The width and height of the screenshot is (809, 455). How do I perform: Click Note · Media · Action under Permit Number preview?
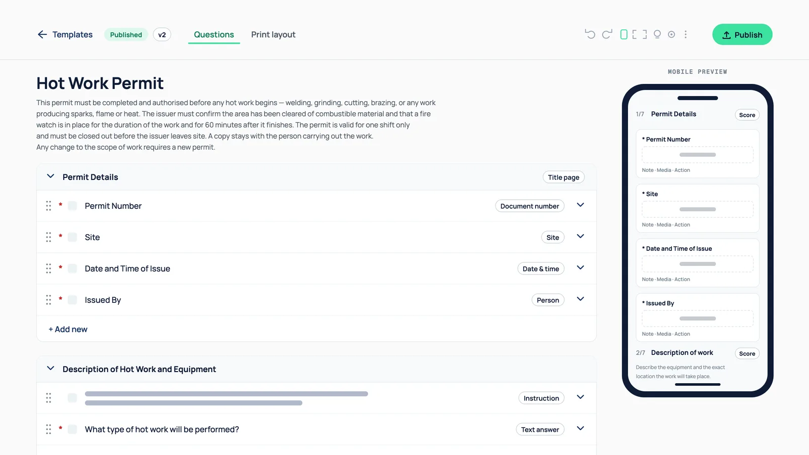pos(666,170)
